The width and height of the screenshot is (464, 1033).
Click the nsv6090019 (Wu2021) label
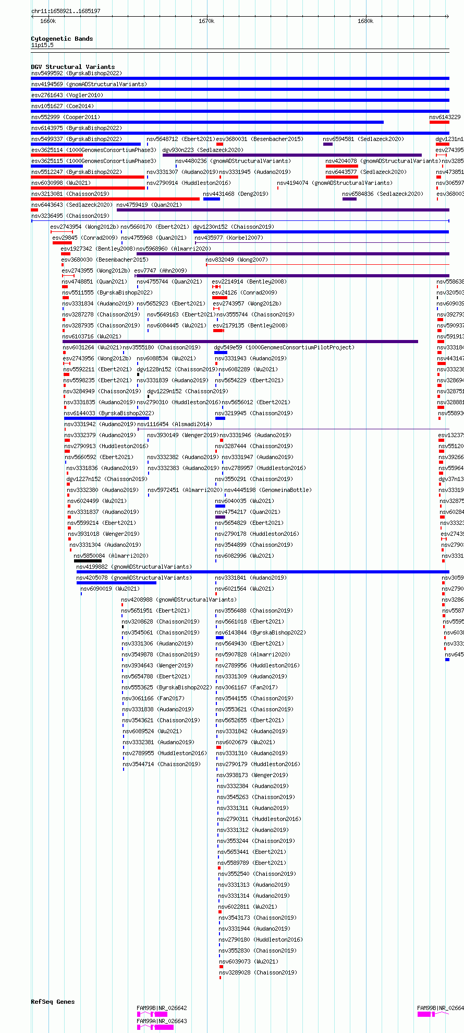(110, 589)
